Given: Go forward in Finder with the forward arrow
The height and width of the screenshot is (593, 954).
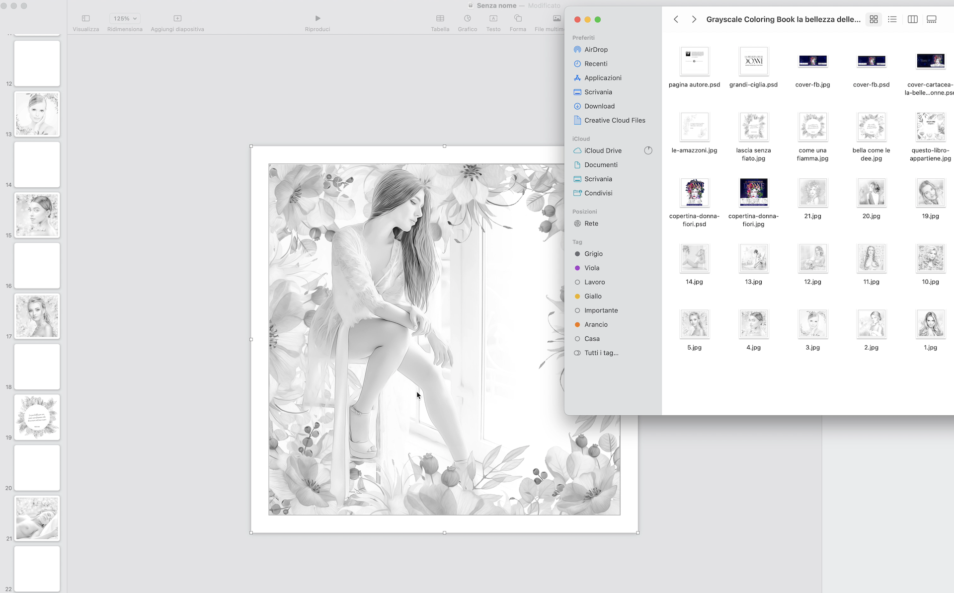Looking at the screenshot, I should pyautogui.click(x=694, y=19).
